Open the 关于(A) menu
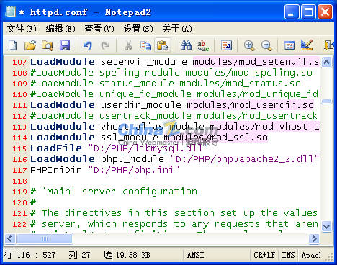Viewport: 337px width, 265px height. (177, 29)
